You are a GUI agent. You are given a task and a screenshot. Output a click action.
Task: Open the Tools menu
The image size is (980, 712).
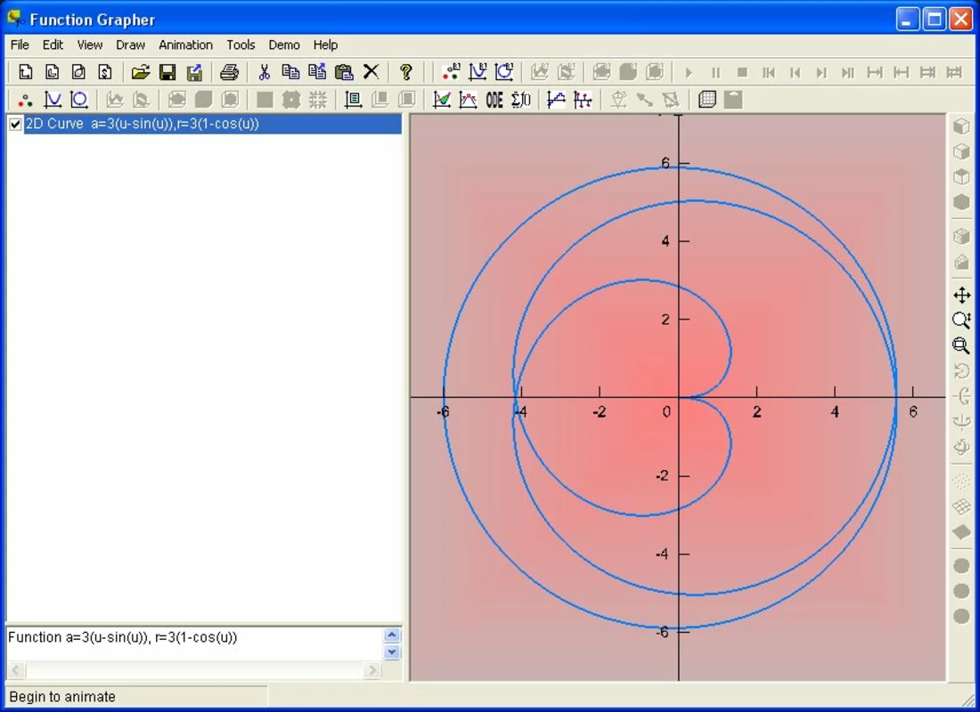[241, 45]
